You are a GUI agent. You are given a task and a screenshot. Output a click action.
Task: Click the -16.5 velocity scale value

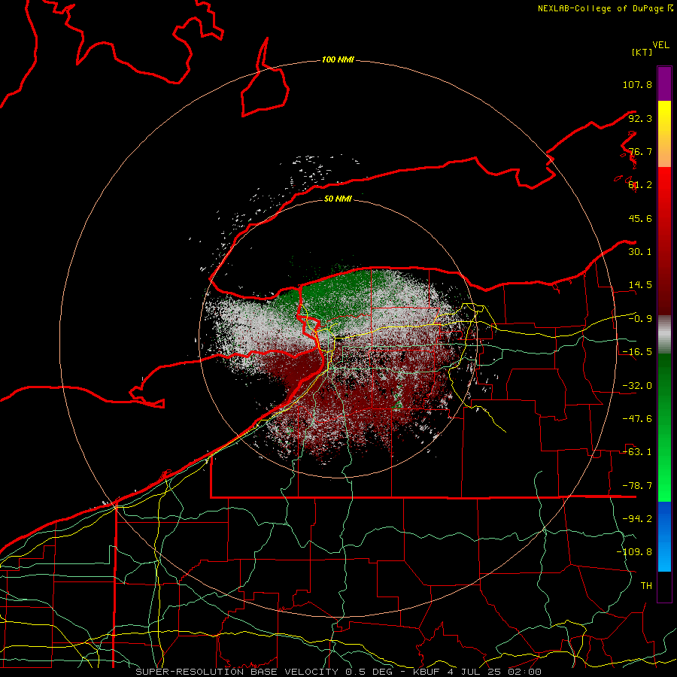tap(637, 352)
